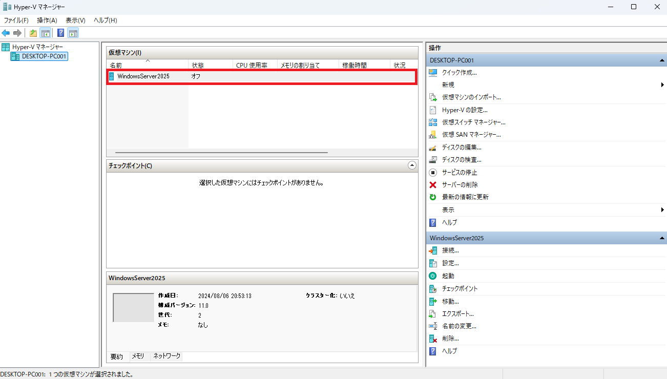Screen dimensions: 667x379
Task: Sort by the 状態 column header
Action: tap(211, 65)
